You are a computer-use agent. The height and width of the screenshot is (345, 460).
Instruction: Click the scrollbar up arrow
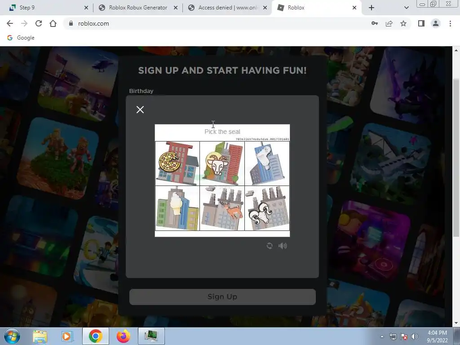[456, 50]
